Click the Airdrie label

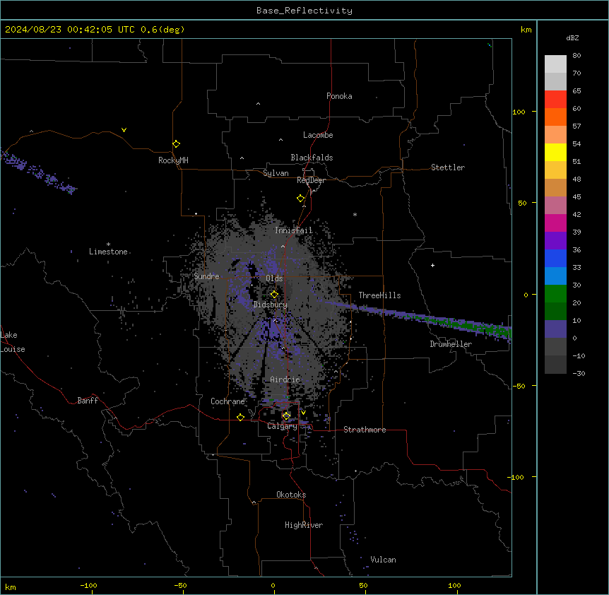285,379
